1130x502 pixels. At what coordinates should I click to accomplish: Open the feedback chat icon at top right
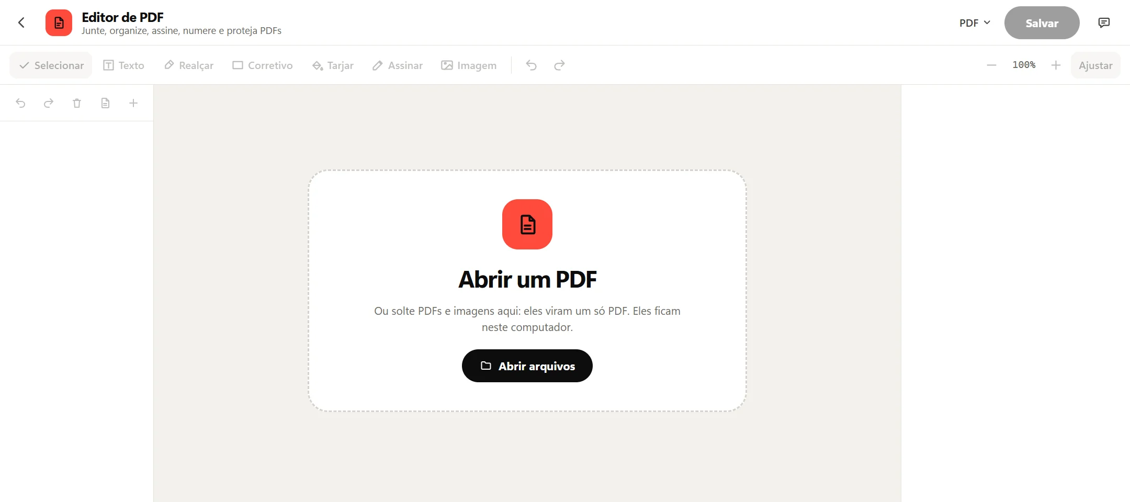pos(1104,22)
